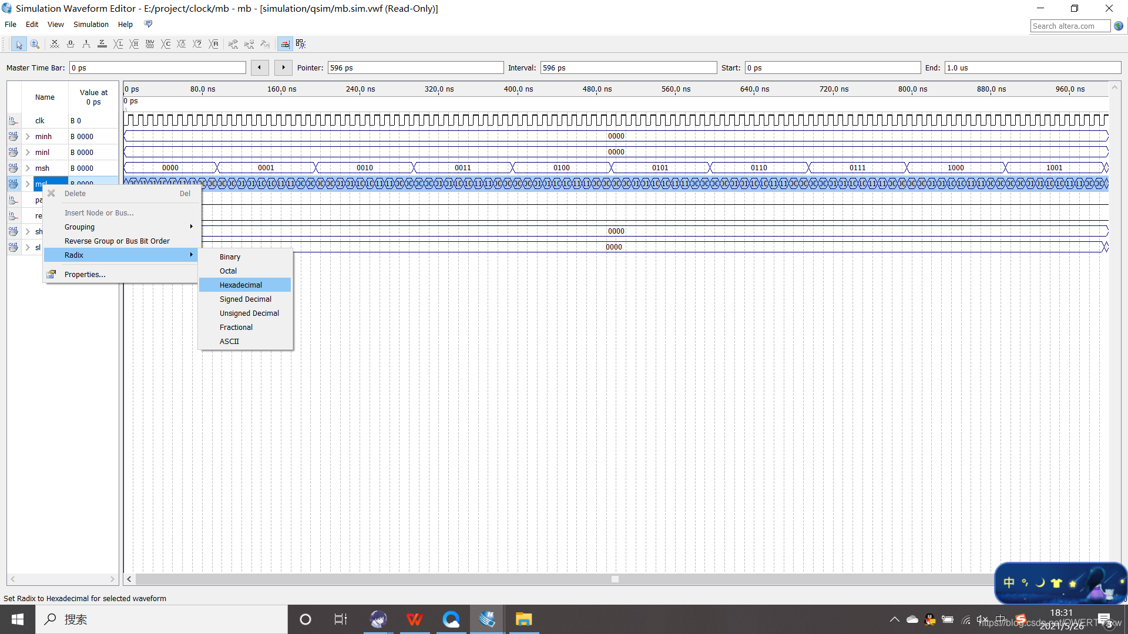Open the Count Value (C) tool

[x=166, y=44]
